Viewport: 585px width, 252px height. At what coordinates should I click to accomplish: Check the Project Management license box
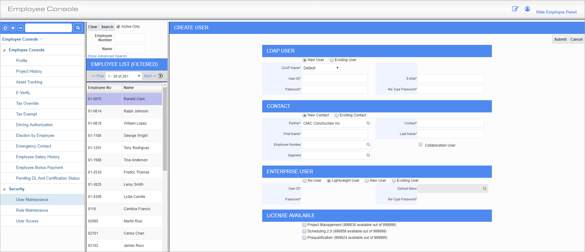point(304,225)
